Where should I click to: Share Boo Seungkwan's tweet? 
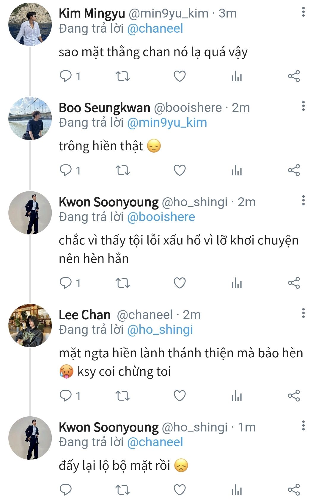point(294,170)
